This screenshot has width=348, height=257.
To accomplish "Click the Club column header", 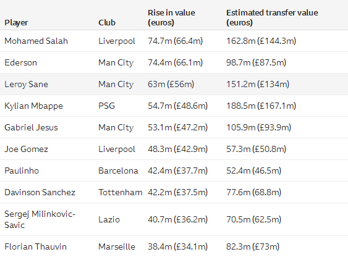I will pos(107,23).
